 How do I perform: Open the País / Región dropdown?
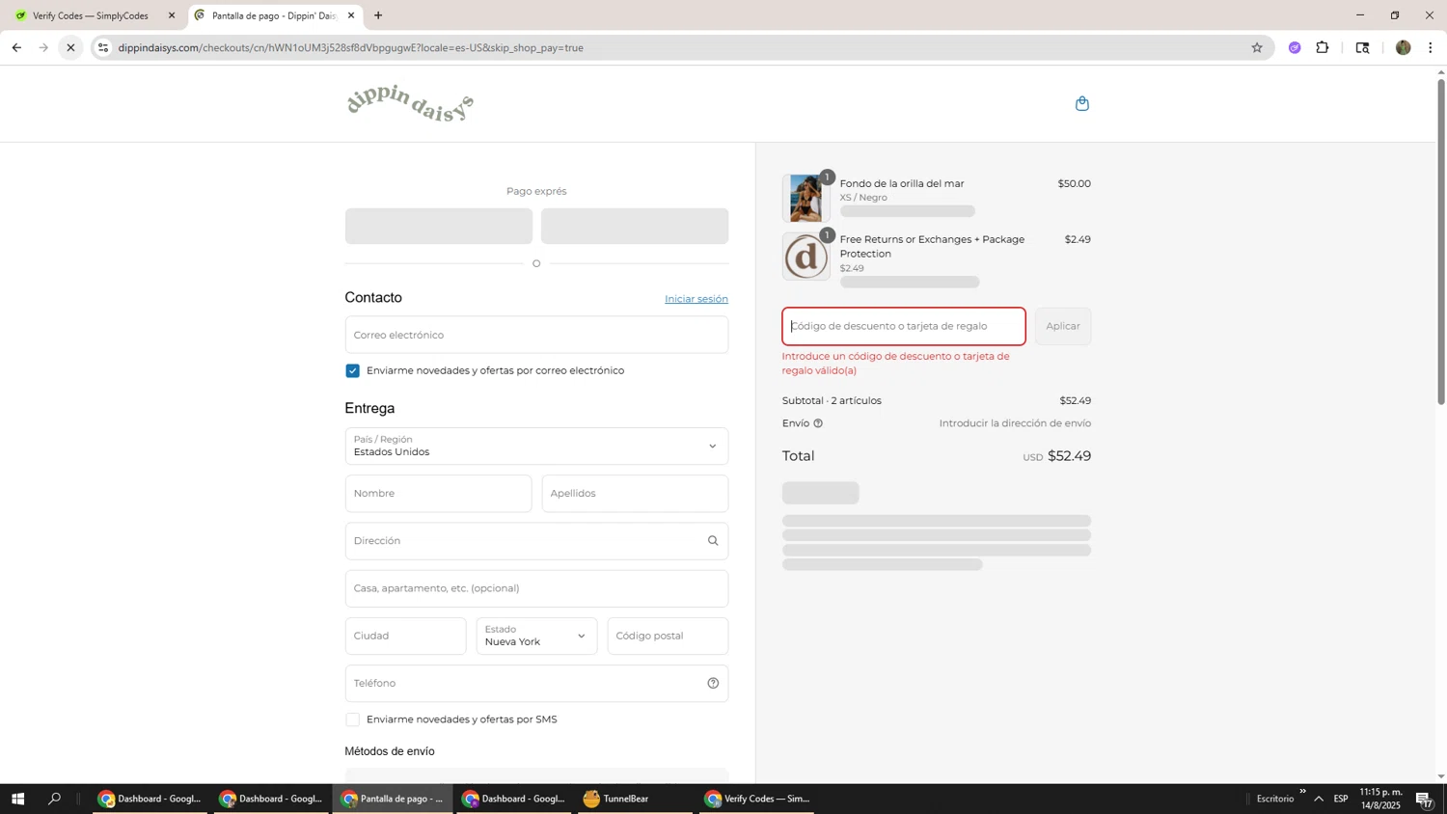[x=536, y=447]
